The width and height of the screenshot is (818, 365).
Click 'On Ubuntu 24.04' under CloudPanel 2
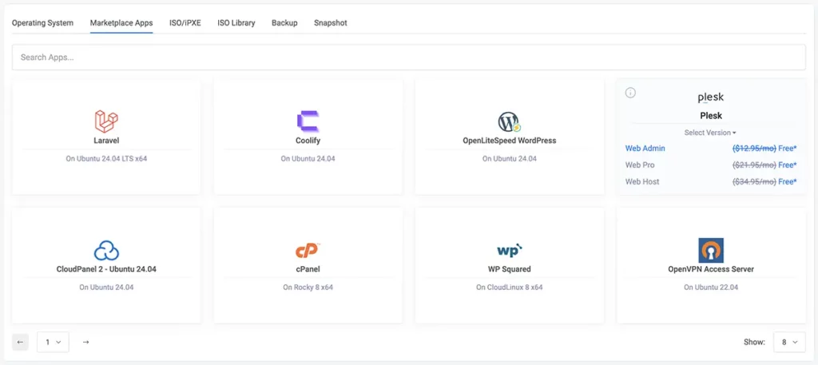106,288
